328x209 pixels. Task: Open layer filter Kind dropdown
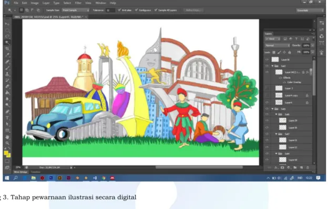(273, 39)
